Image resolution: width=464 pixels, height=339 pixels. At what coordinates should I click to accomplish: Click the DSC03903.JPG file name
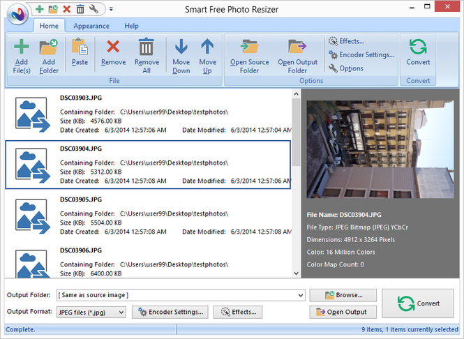[x=81, y=98]
